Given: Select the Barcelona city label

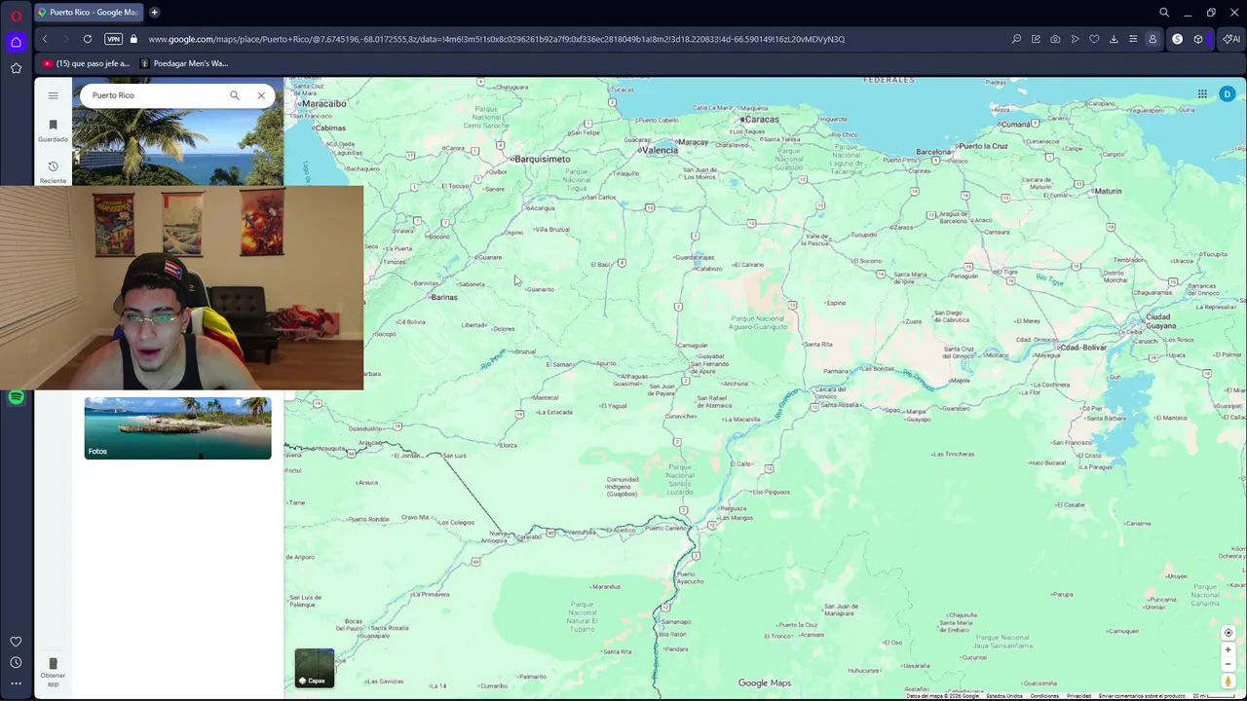Looking at the screenshot, I should point(932,152).
